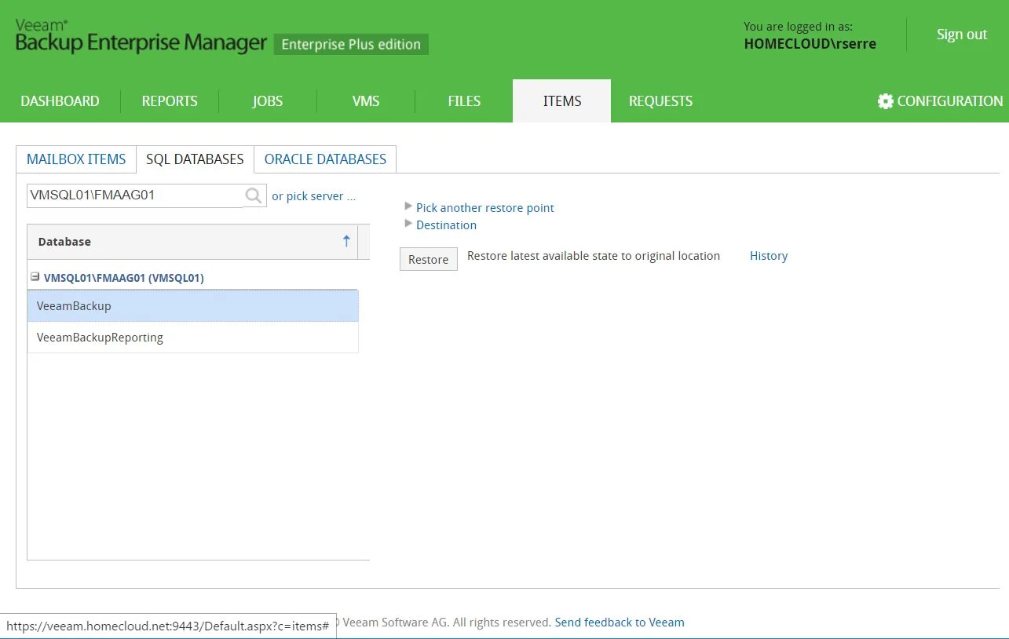
Task: Click the VMSQL01\FMAAG01 (VMSQL01) server label
Action: (x=124, y=278)
